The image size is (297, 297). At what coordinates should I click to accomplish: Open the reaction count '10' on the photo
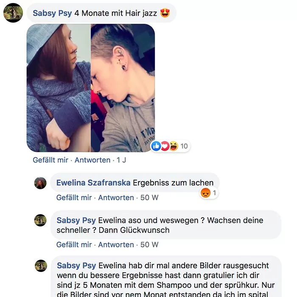coord(184,146)
